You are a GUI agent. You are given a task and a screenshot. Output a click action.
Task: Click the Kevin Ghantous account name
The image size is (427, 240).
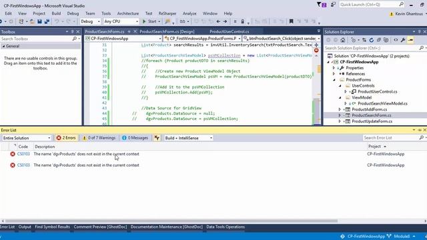409,13
